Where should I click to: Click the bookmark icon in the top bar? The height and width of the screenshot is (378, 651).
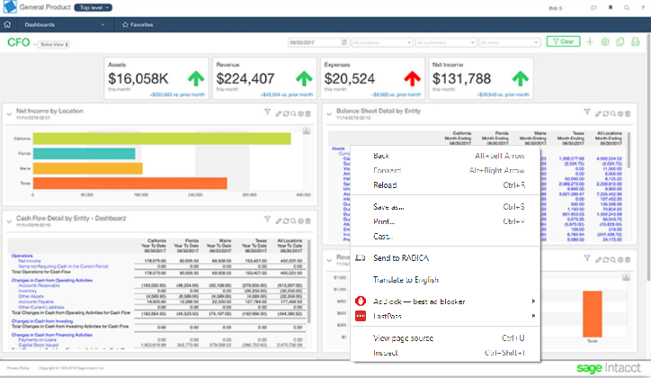tap(611, 7)
